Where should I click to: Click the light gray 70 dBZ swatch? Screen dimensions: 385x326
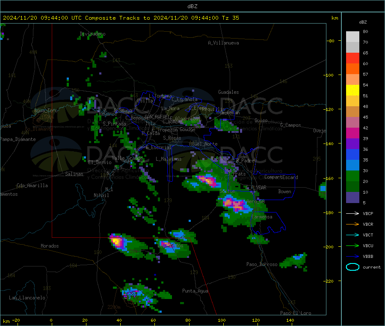pyautogui.click(x=352, y=47)
